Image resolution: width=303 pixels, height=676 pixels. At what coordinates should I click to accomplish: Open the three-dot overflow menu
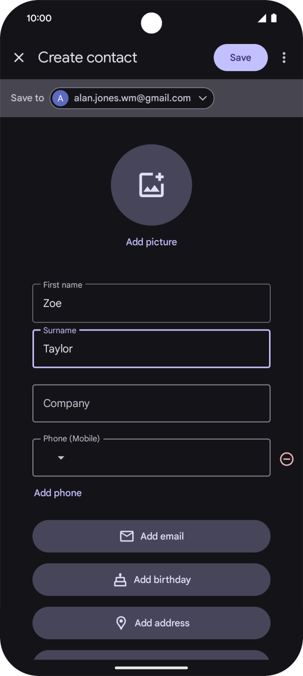point(284,57)
